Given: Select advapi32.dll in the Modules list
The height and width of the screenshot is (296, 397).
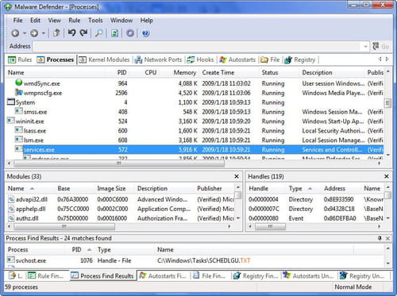Looking at the screenshot, I should (121, 199).
